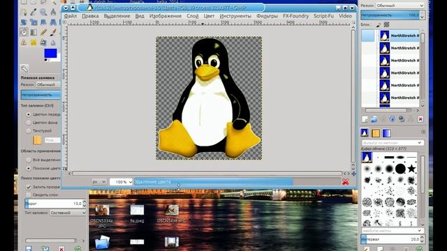Switch to the Patterns tab

pos(376,133)
